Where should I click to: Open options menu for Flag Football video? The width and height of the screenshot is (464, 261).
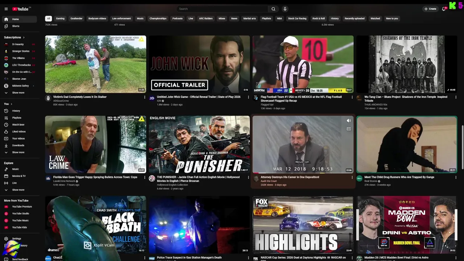coord(352,97)
